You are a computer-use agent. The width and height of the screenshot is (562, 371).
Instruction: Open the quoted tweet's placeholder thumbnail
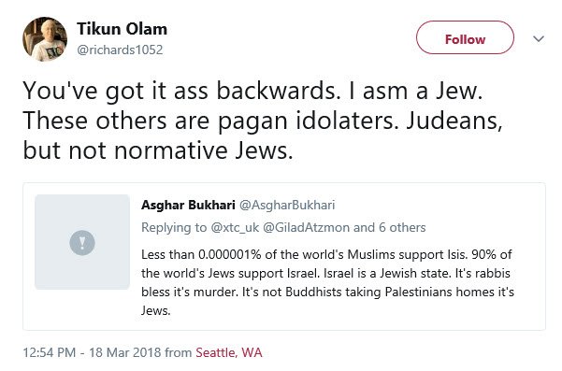pyautogui.click(x=82, y=242)
